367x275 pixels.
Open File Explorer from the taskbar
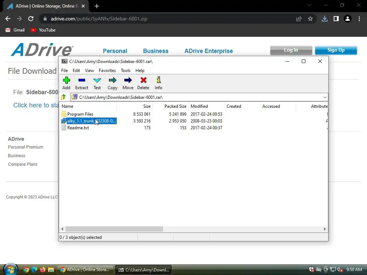pos(51,270)
